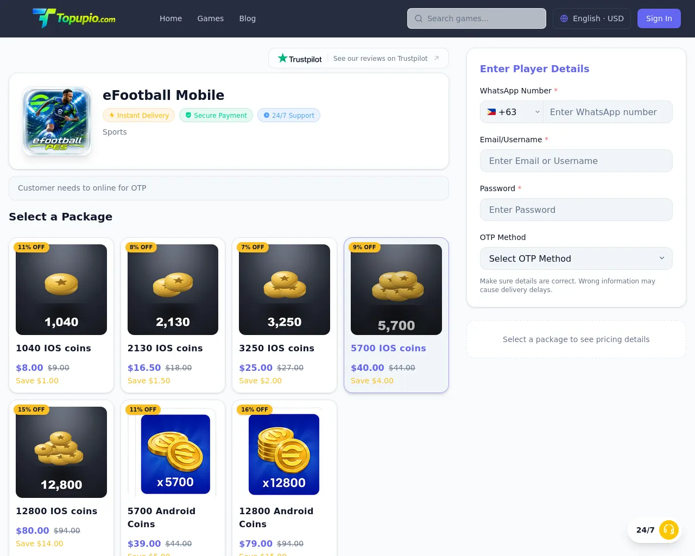Click the Secure Payment shield badge
Image resolution: width=695 pixels, height=556 pixels.
point(216,115)
